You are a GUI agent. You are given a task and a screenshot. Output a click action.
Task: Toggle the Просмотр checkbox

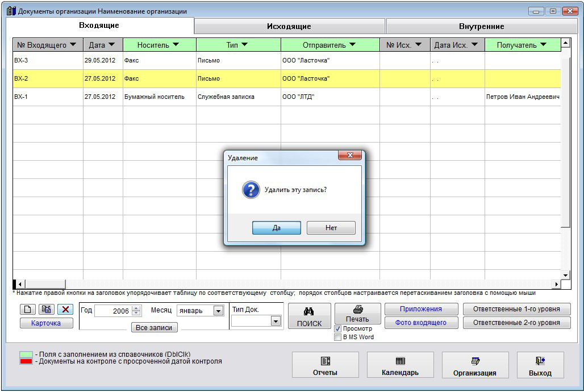point(338,329)
